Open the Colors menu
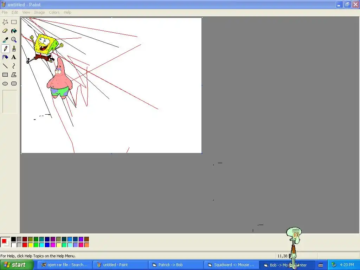 pos(54,12)
